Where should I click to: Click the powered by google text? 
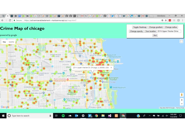click(8, 35)
